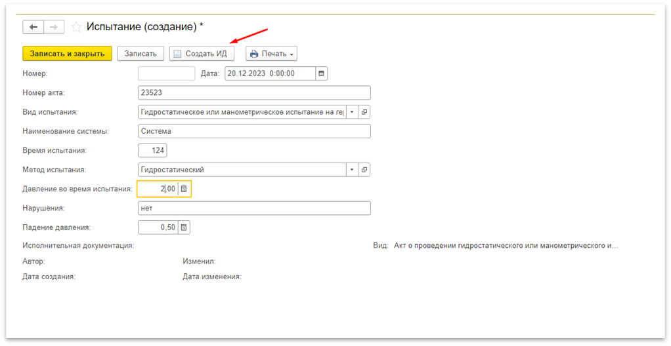The height and width of the screenshot is (346, 671).
Task: Select the Наименование системы text field
Action: coord(255,131)
